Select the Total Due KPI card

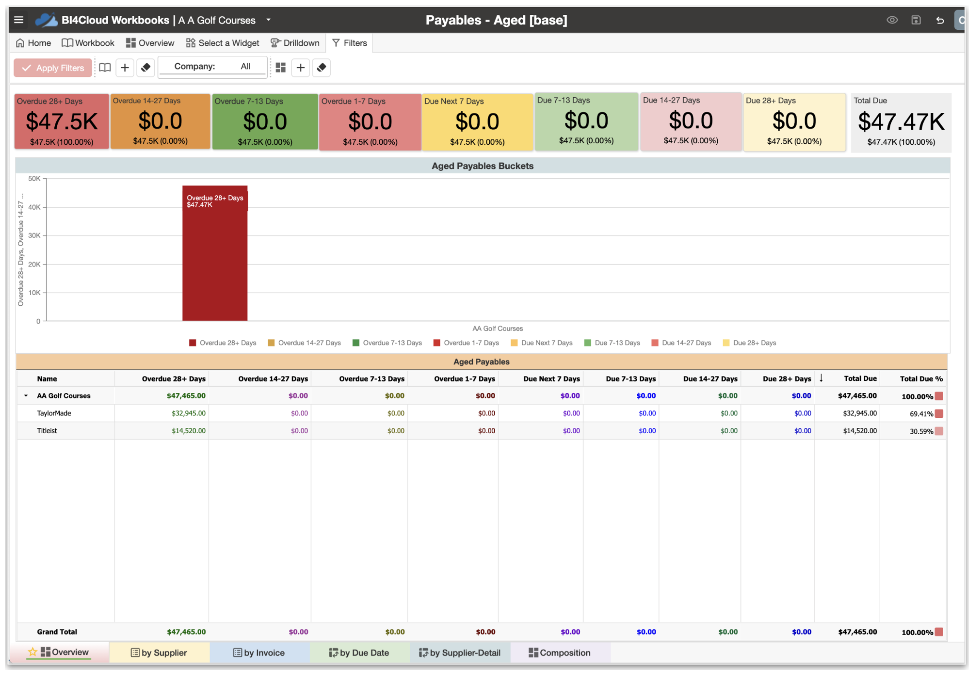coord(901,123)
